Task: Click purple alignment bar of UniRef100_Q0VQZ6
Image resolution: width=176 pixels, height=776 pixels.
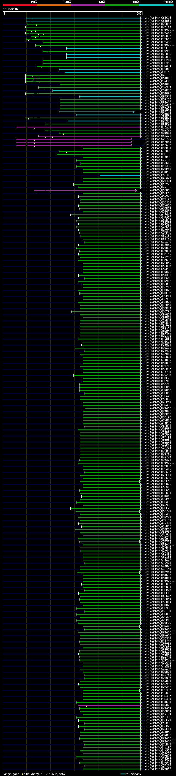Action: tap(110, 705)
